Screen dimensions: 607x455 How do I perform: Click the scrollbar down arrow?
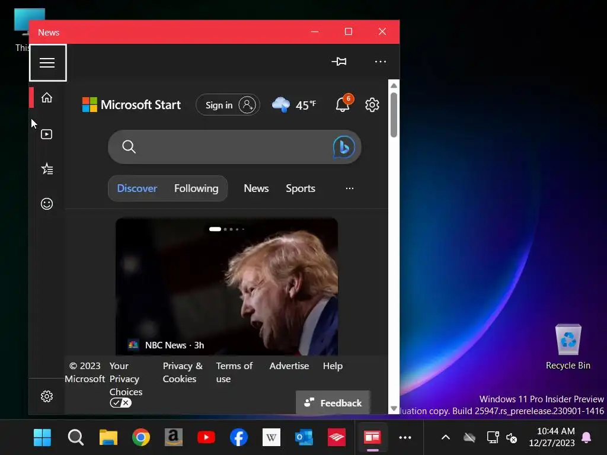(394, 409)
